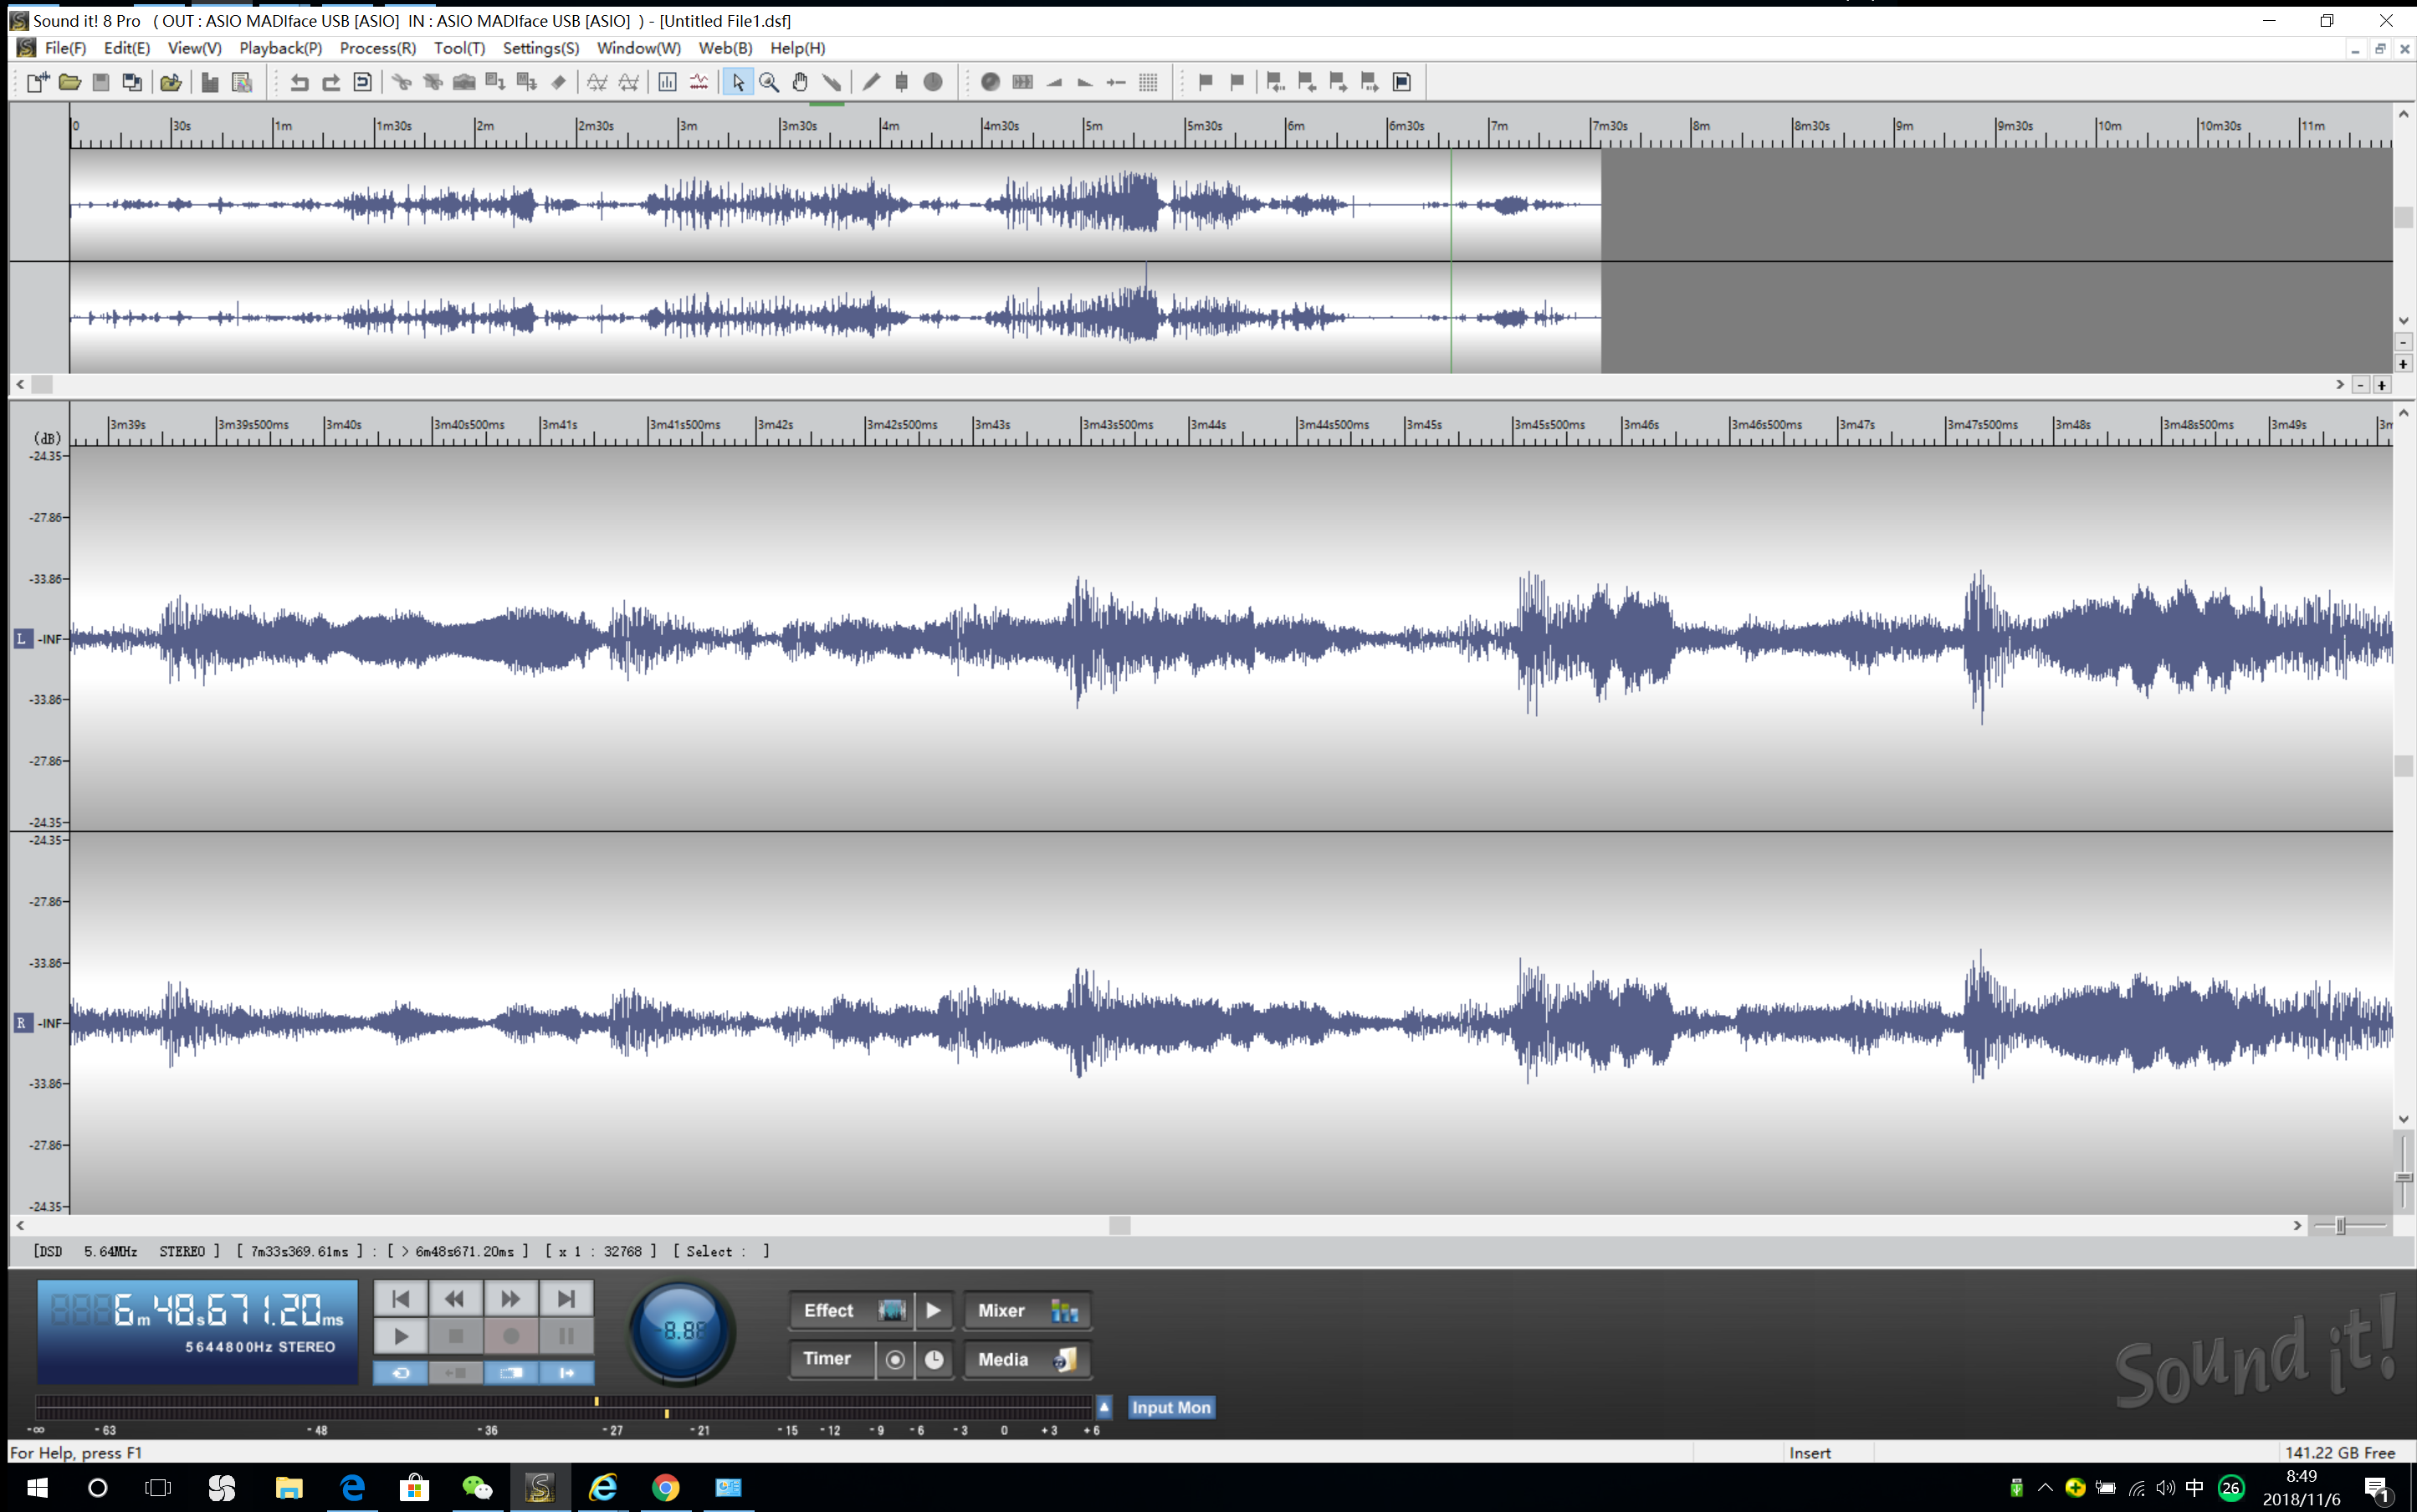Click the dotted grid icon in the toolbar
The width and height of the screenshot is (2417, 1512).
pos(1148,82)
